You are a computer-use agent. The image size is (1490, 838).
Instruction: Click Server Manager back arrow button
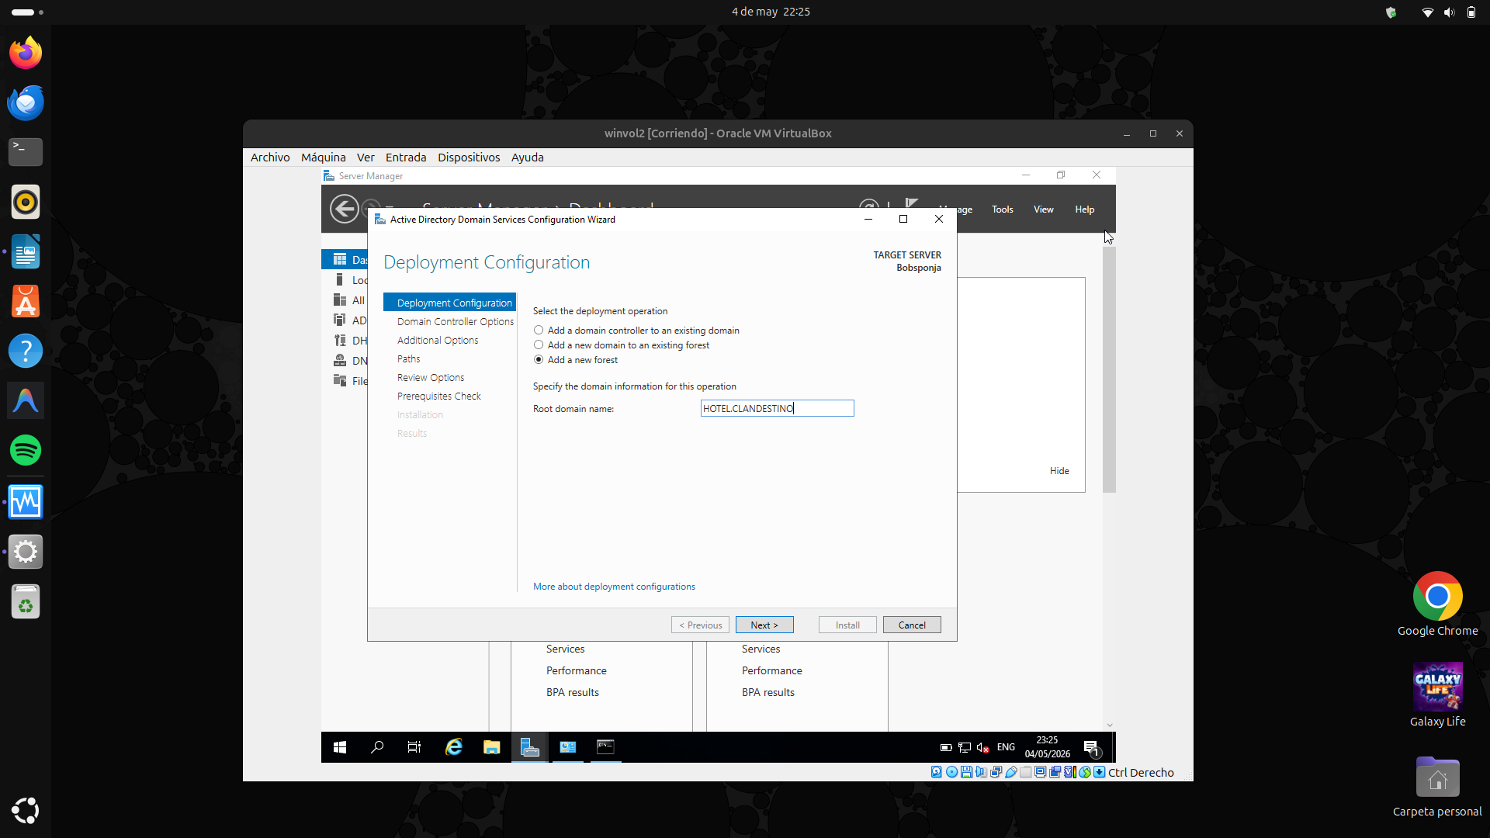pyautogui.click(x=345, y=209)
